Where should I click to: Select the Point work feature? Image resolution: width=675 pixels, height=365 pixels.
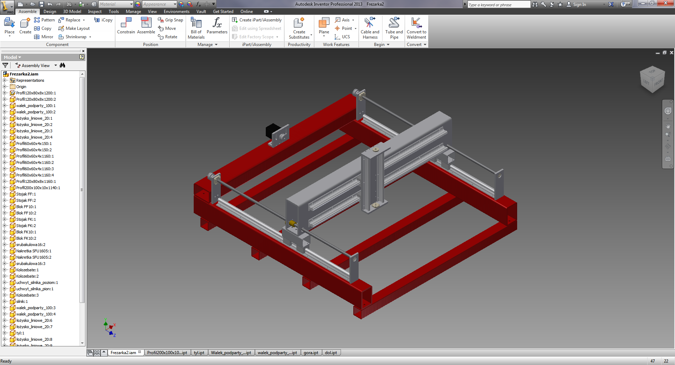[343, 28]
